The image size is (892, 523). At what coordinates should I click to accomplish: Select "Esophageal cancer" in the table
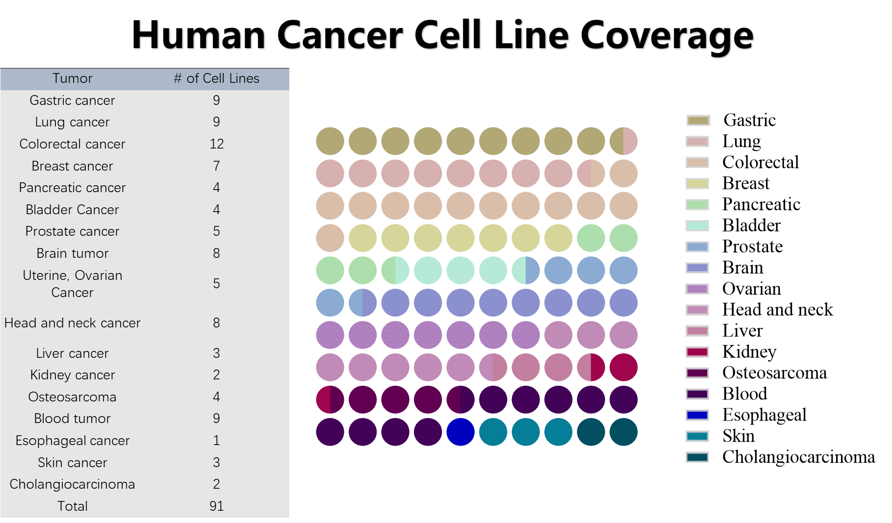73,441
